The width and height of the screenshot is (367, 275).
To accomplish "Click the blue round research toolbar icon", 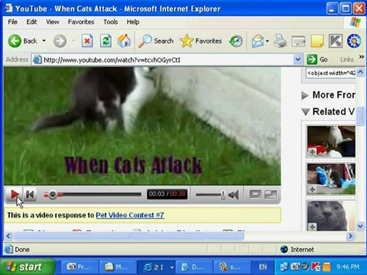I will point(354,41).
